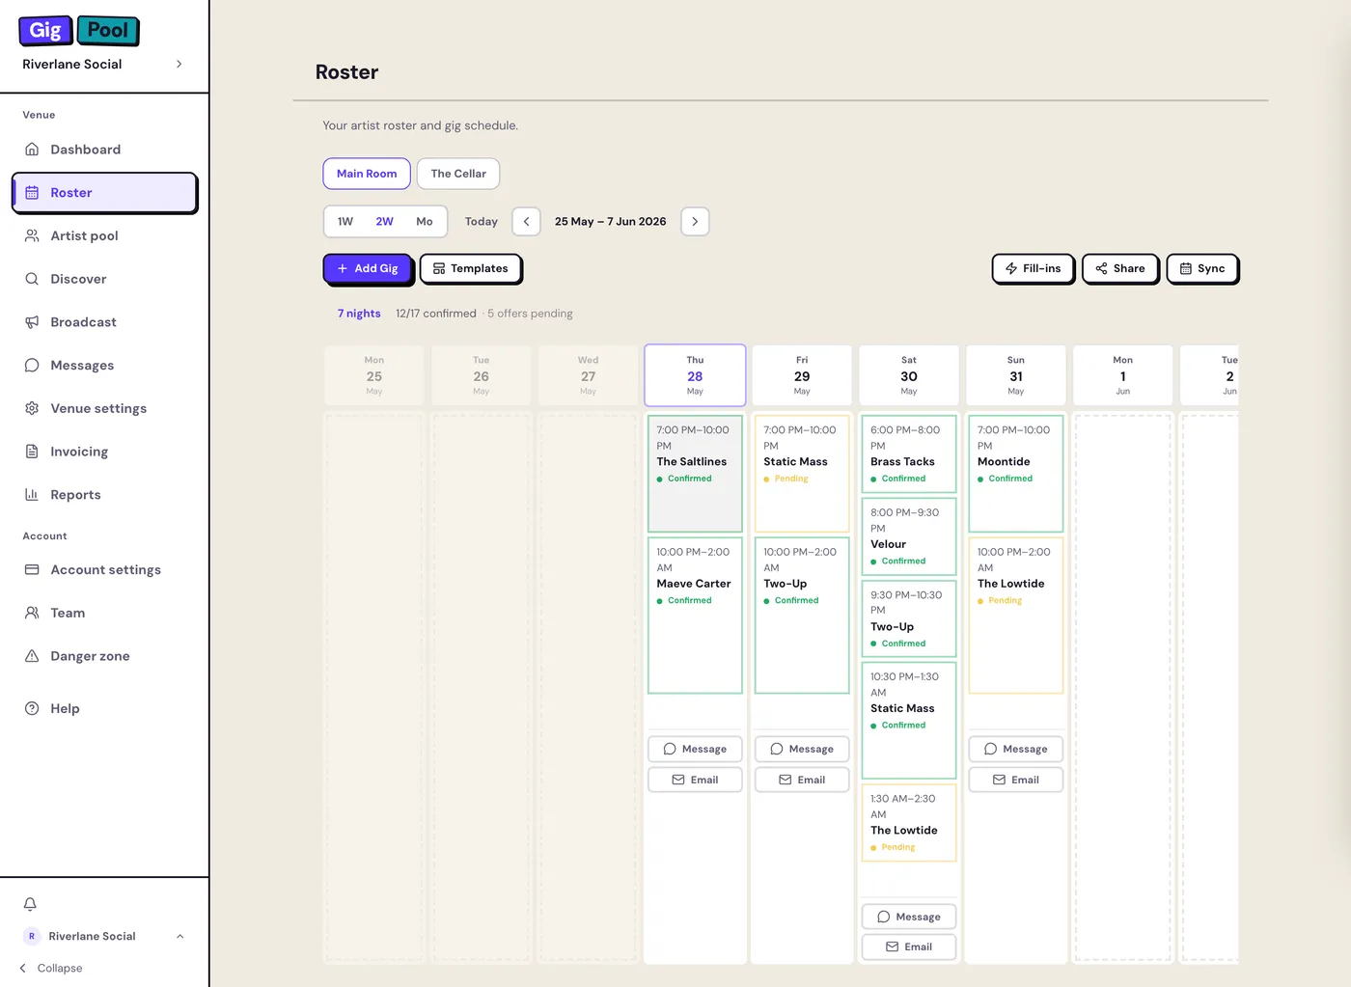Open Dashboard from the sidebar
This screenshot has height=987, width=1351.
[104, 150]
